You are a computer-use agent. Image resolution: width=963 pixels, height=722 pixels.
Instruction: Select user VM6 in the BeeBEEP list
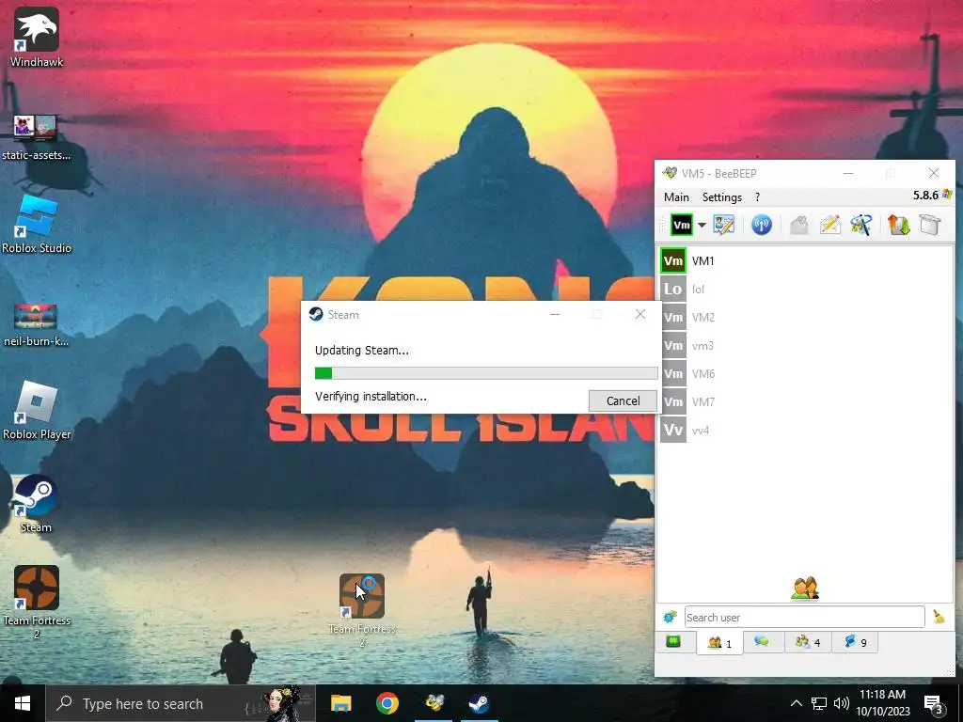805,374
